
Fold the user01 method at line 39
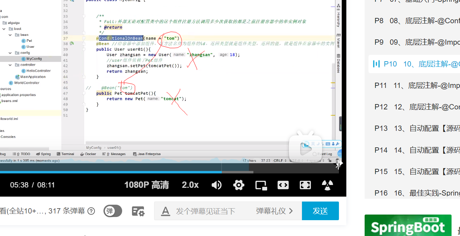tap(84, 49)
